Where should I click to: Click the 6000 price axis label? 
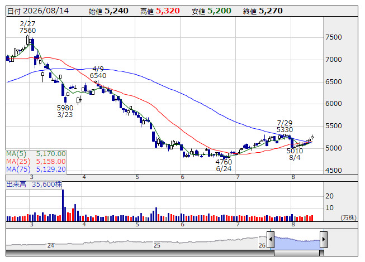coord(334,104)
